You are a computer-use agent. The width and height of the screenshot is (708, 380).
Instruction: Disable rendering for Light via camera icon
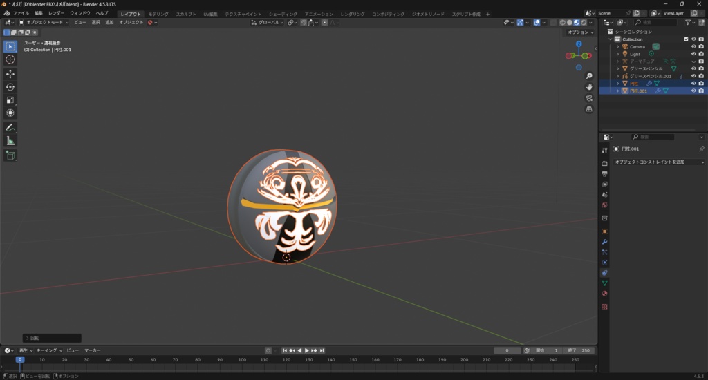701,54
